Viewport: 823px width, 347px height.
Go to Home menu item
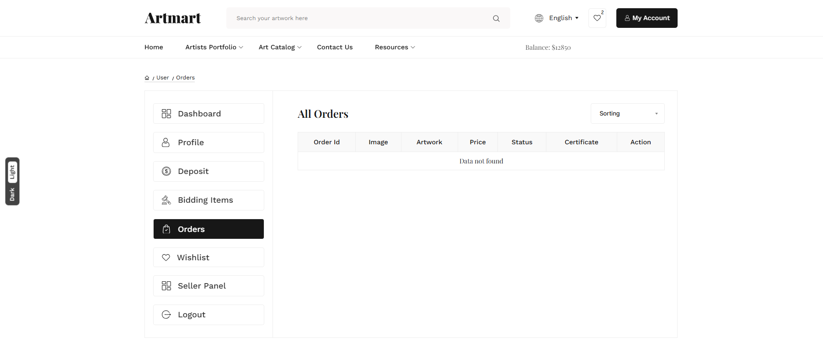point(154,47)
